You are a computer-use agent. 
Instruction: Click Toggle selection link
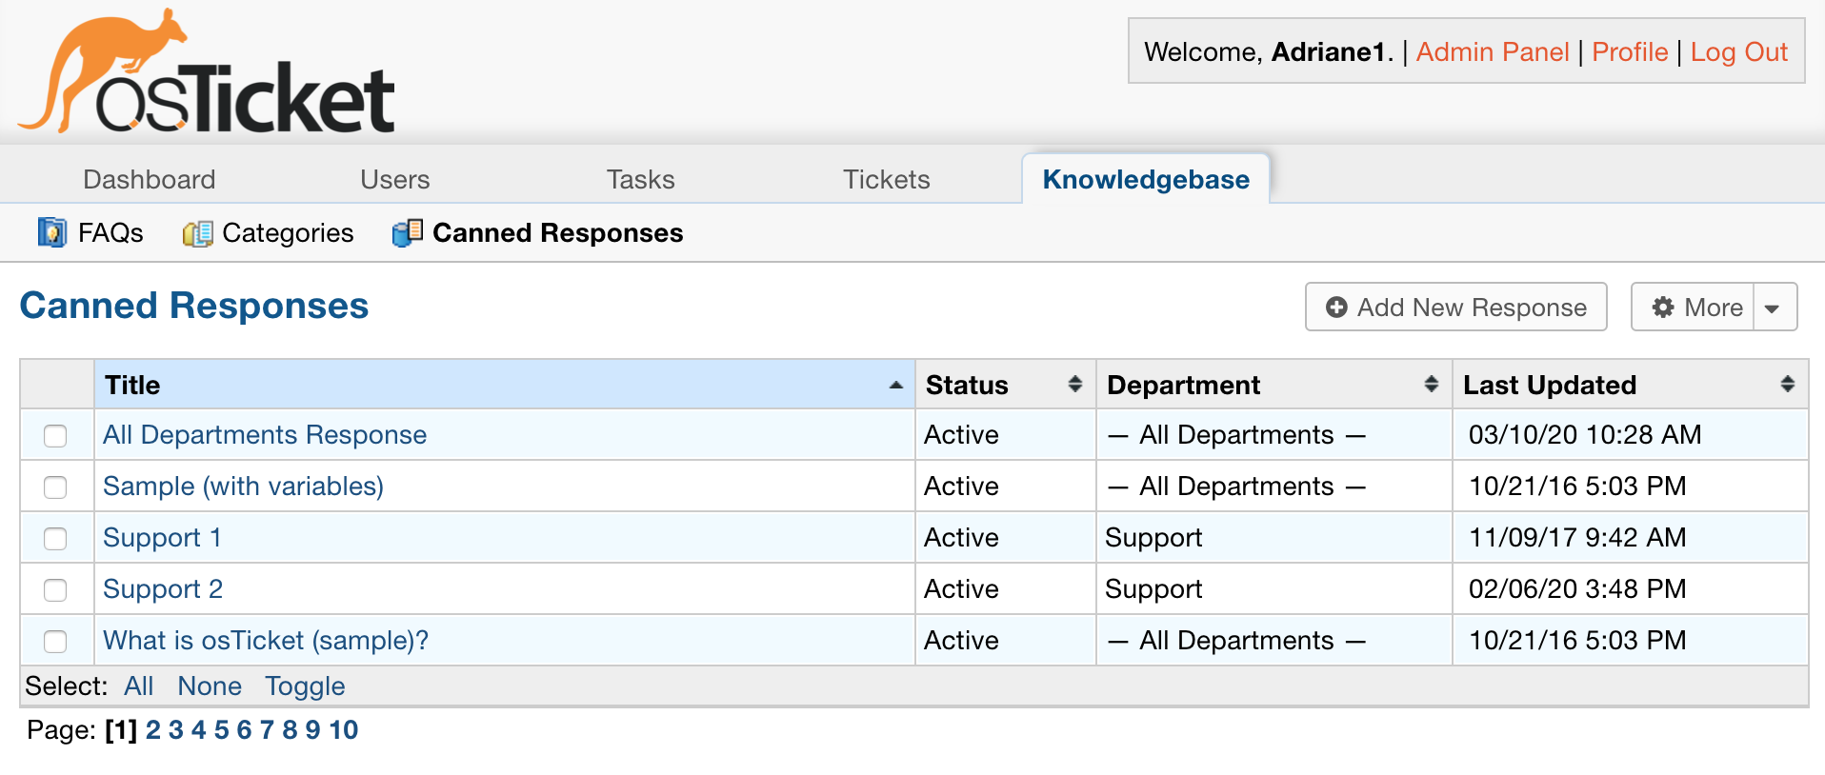pos(305,686)
